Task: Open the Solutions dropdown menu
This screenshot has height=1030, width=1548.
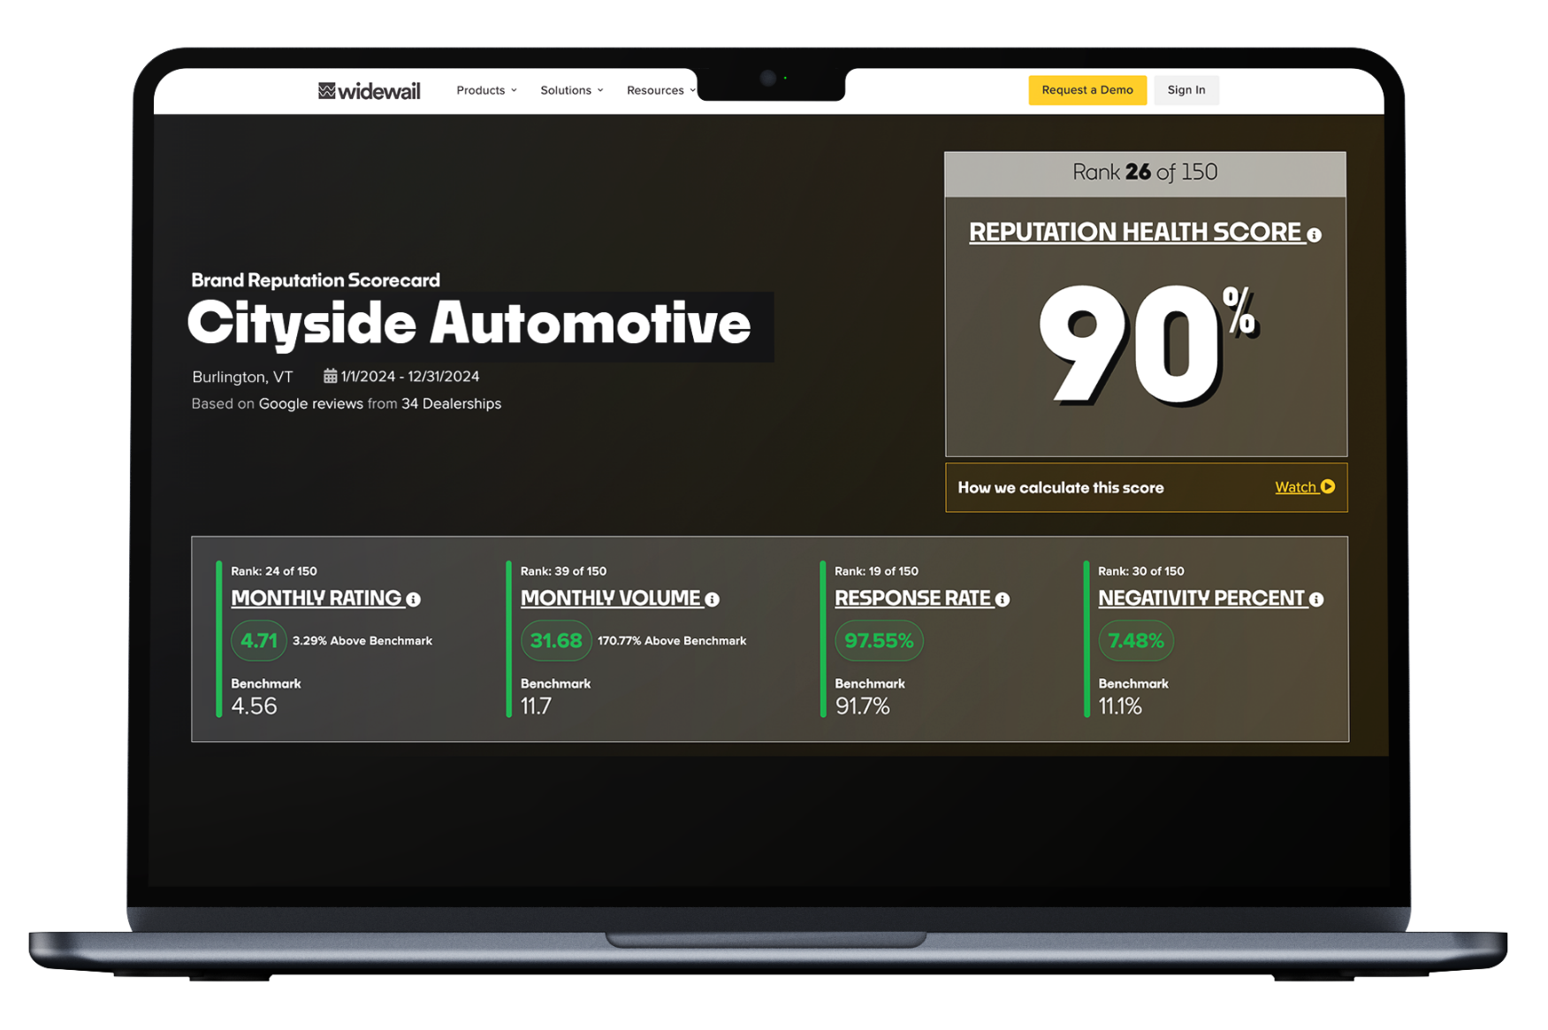Action: pyautogui.click(x=571, y=90)
